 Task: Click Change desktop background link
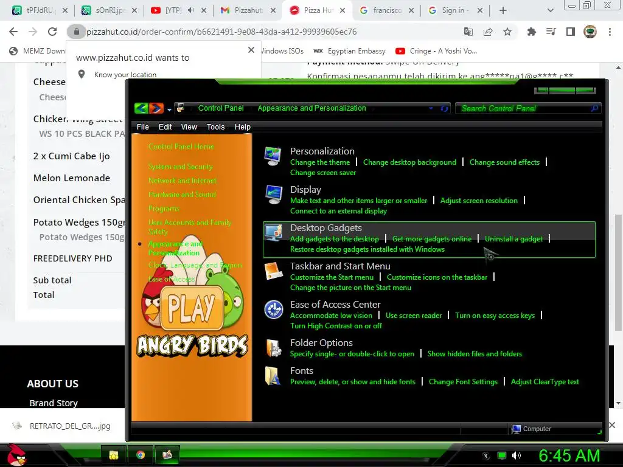click(x=409, y=162)
